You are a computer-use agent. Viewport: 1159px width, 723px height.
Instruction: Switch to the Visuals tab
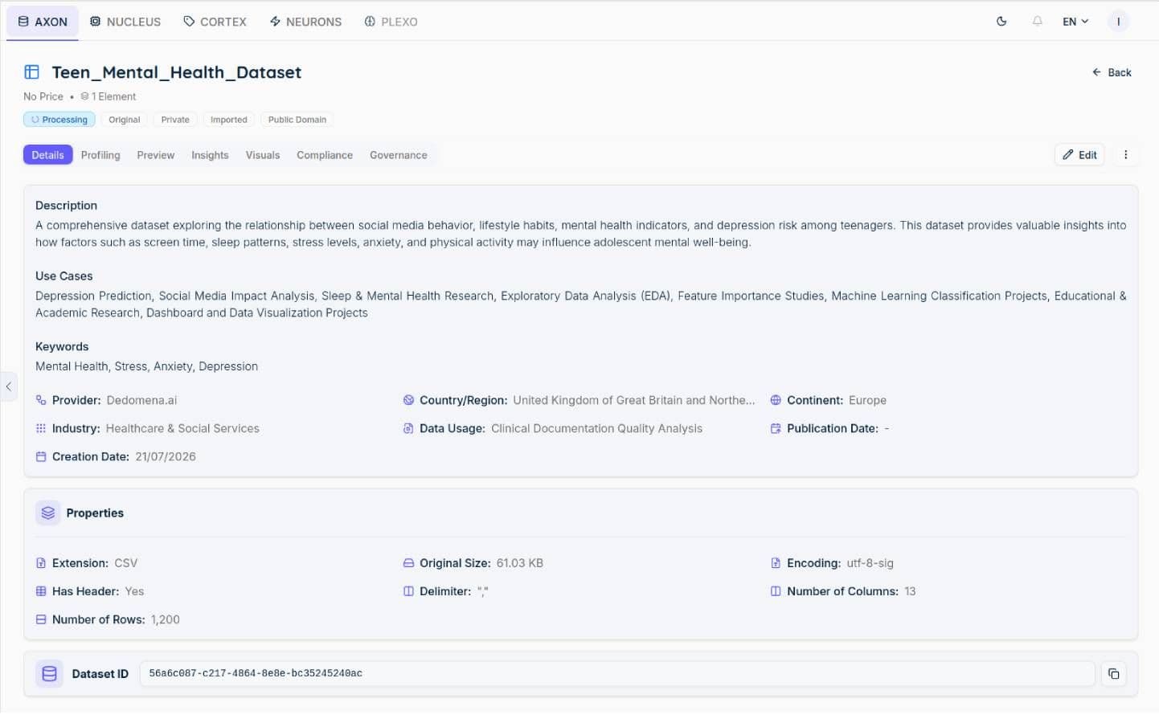[263, 155]
